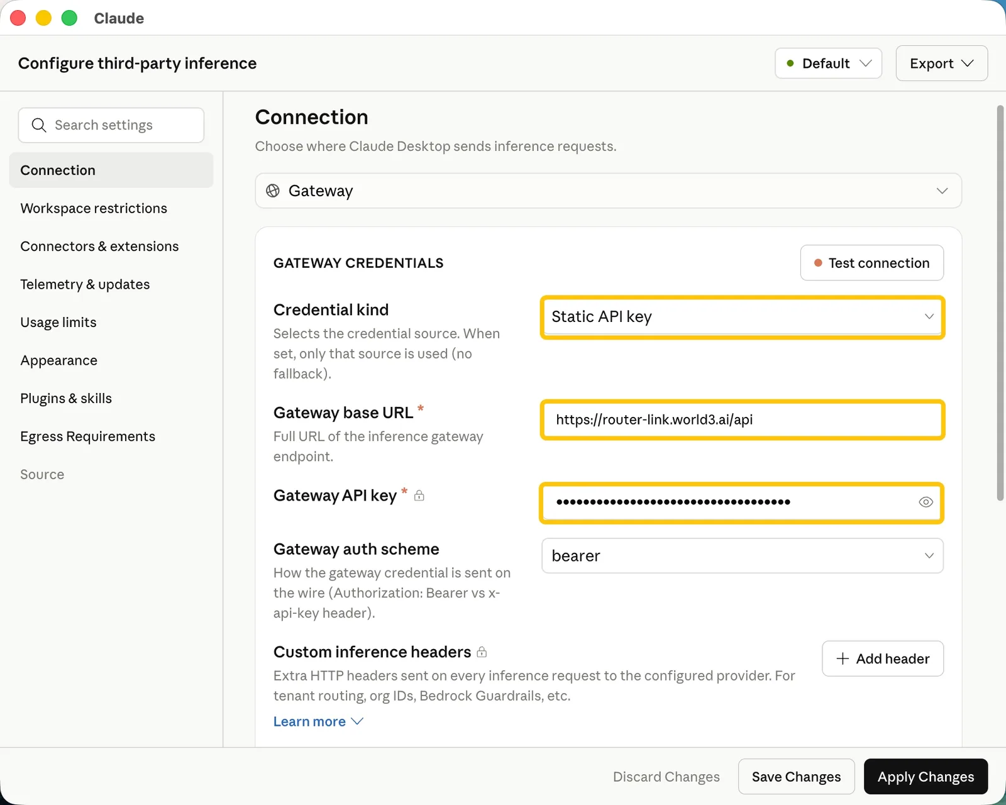1006x805 pixels.
Task: Click the Connection page title
Action: coord(312,117)
